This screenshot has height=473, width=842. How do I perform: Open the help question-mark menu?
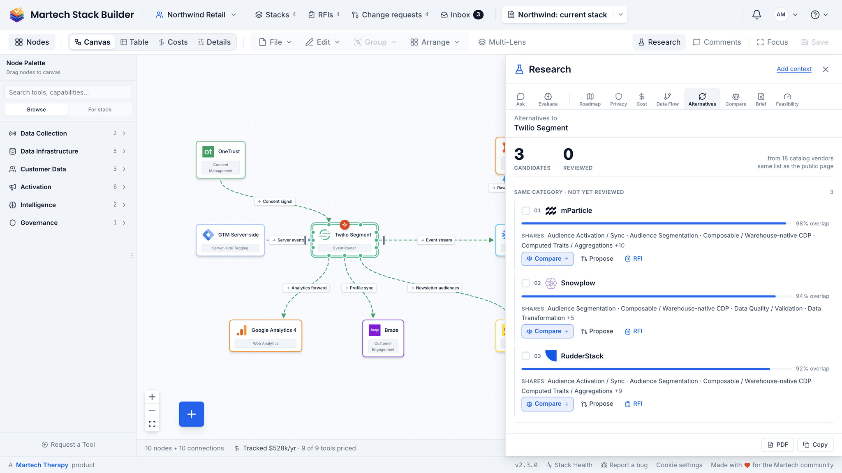(819, 15)
